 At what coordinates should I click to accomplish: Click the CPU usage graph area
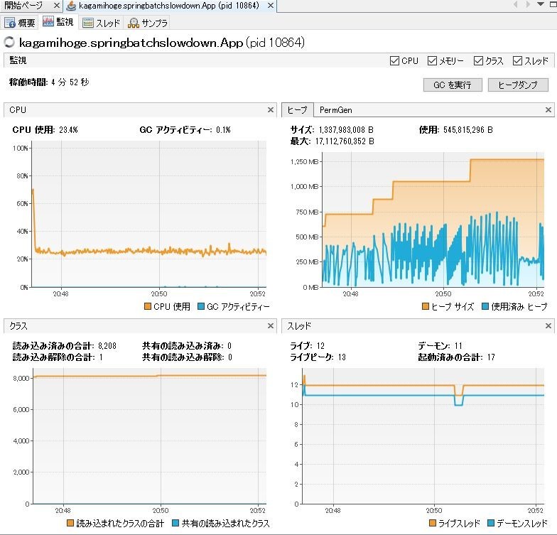pos(149,214)
